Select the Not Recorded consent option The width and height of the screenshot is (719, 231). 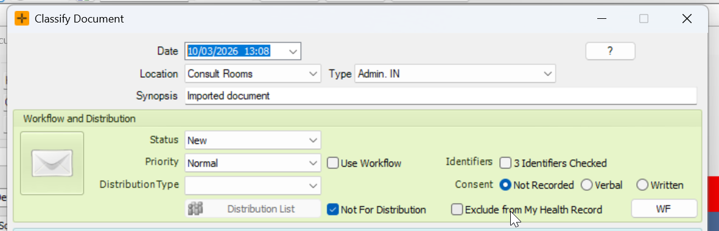pyautogui.click(x=505, y=185)
